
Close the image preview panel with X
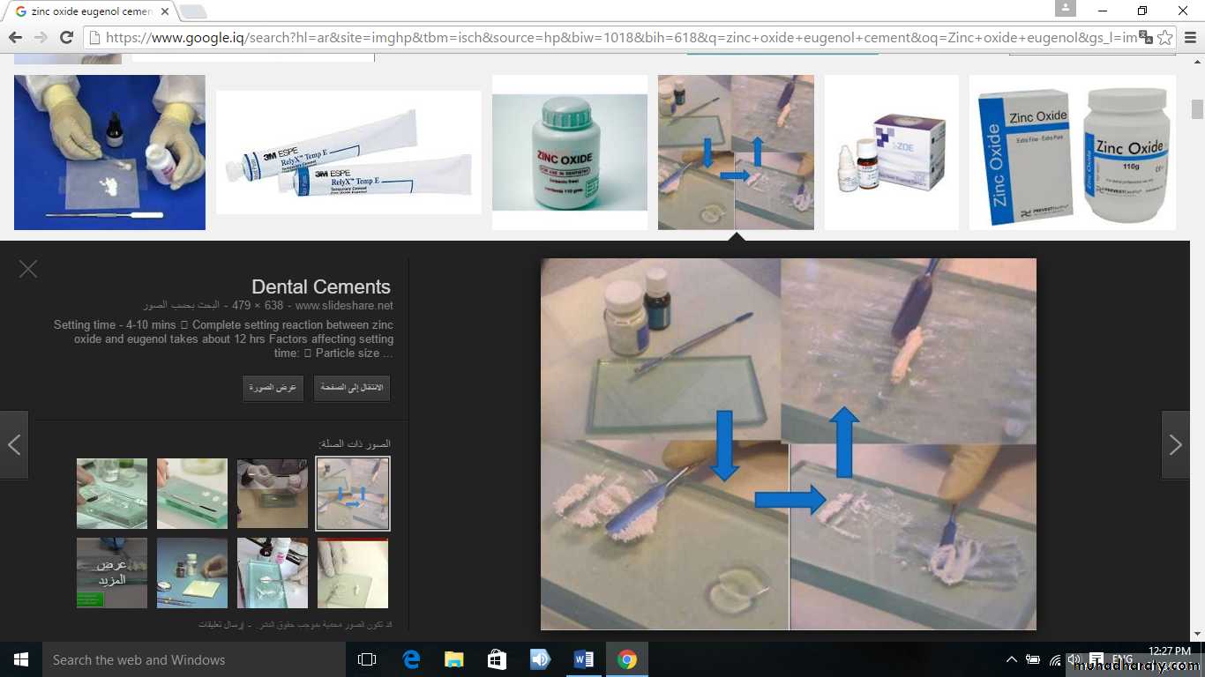coord(28,269)
